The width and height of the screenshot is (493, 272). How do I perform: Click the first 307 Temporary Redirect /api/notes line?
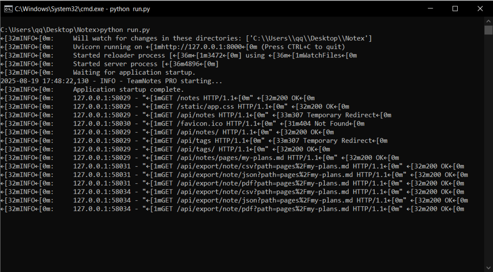(196, 115)
